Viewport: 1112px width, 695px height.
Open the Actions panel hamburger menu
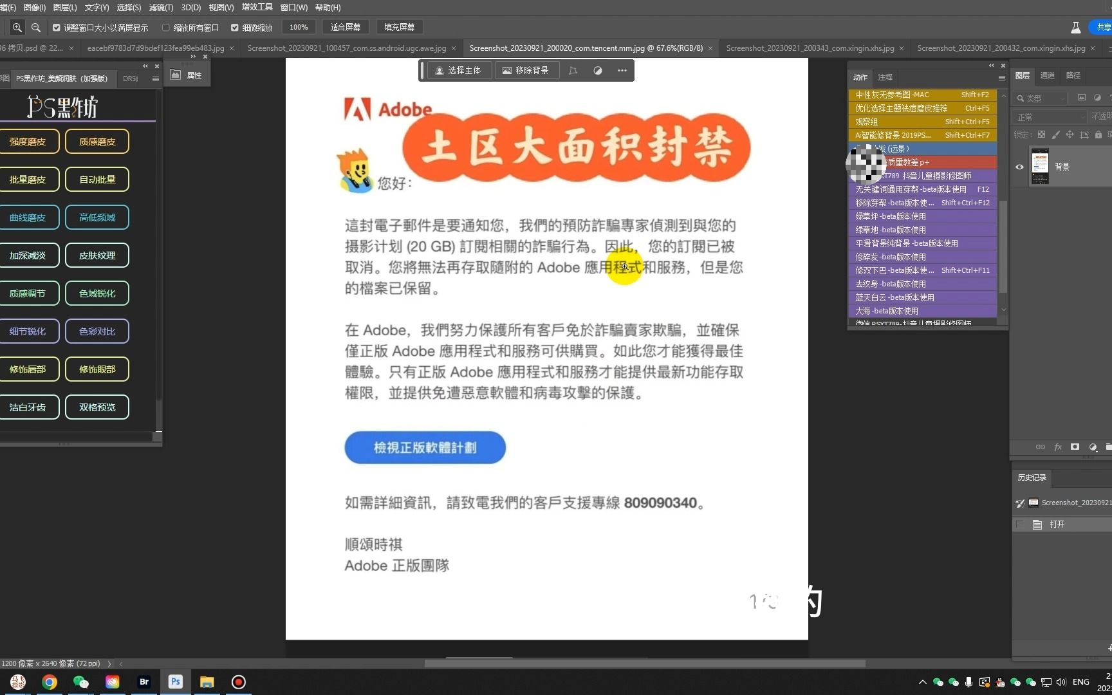tap(1001, 78)
